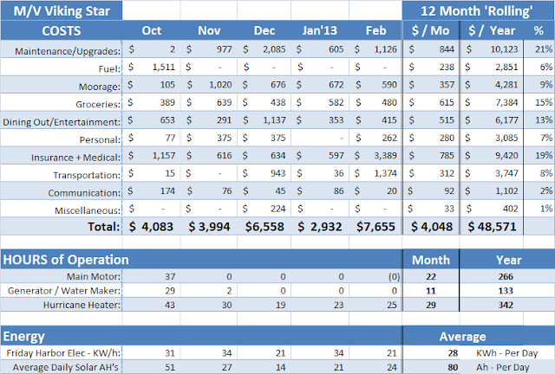Select yearly total $ 48,571
555x374 pixels.
pyautogui.click(x=492, y=227)
